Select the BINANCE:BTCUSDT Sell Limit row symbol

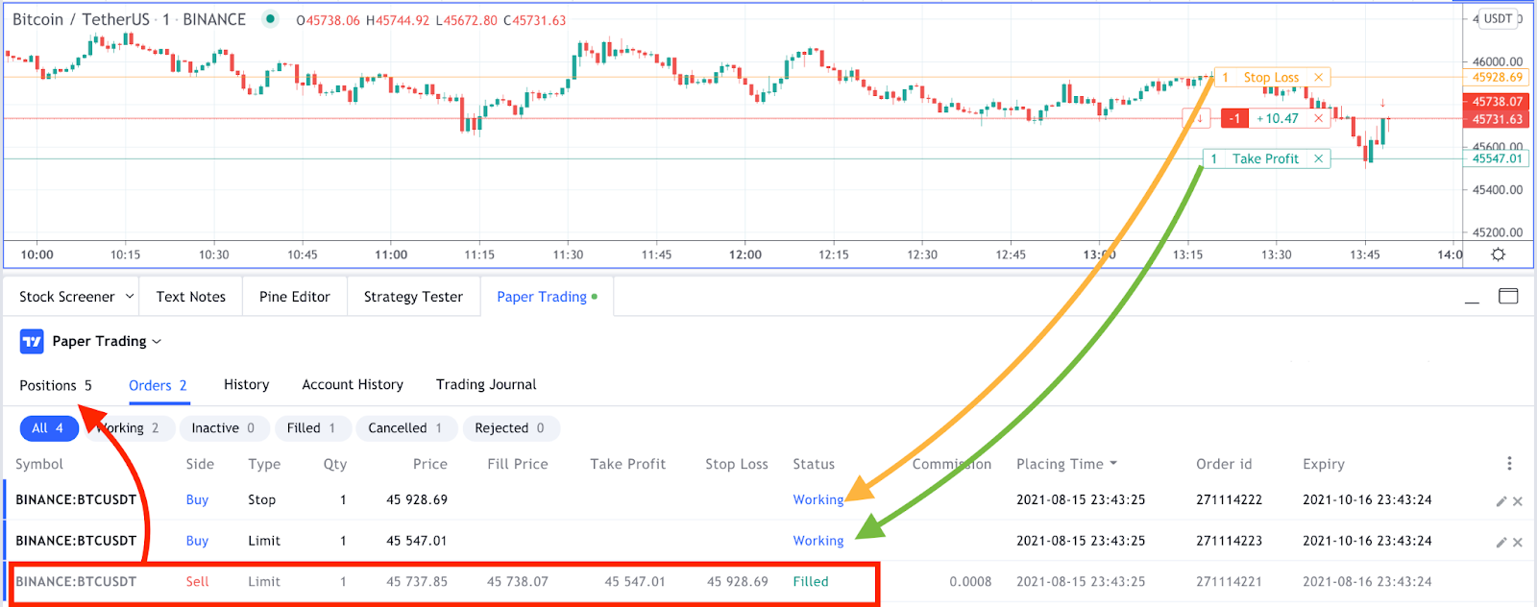pyautogui.click(x=76, y=581)
